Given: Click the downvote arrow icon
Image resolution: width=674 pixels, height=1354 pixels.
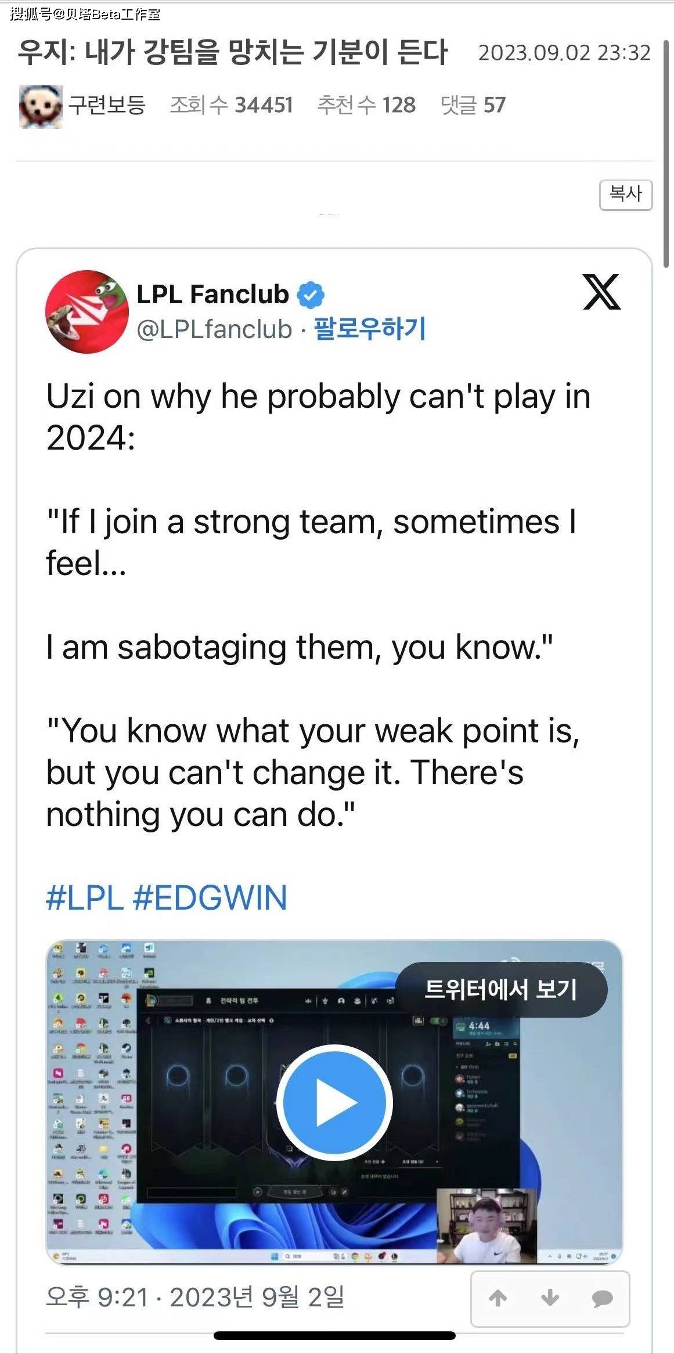Looking at the screenshot, I should 550,1298.
